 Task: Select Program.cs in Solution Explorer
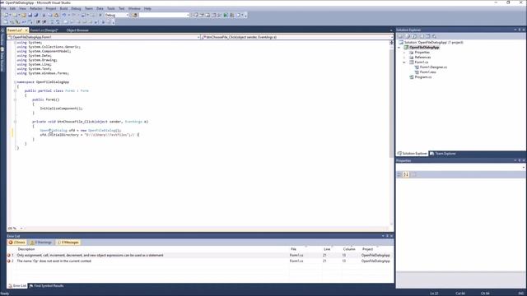423,77
